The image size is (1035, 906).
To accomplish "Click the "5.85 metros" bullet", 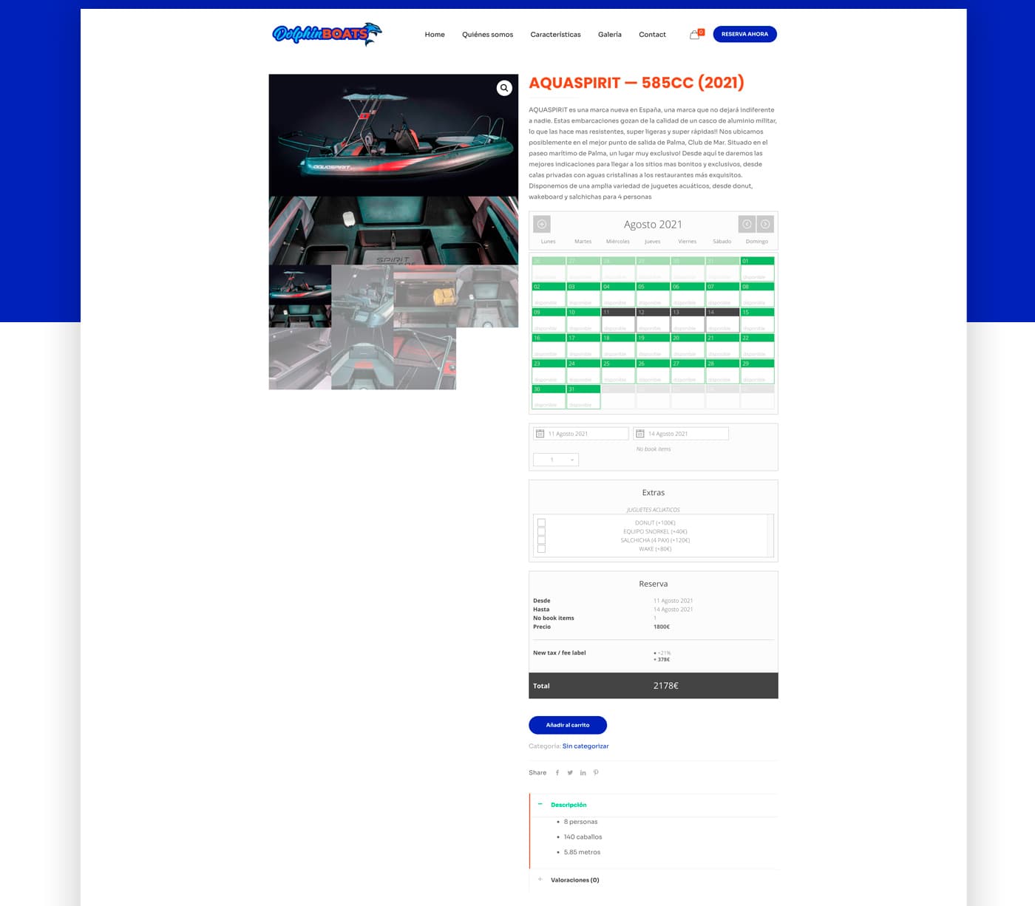I will (582, 852).
